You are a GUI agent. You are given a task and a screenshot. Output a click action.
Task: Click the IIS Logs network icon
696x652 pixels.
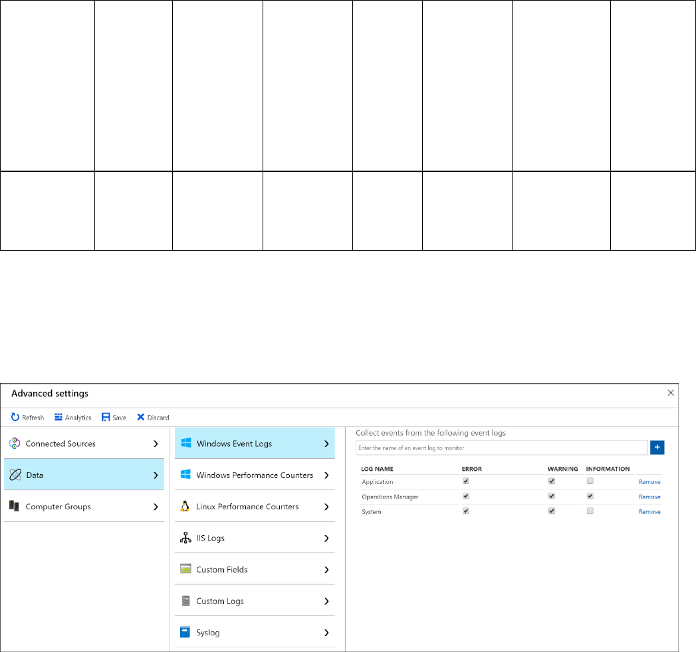(185, 538)
